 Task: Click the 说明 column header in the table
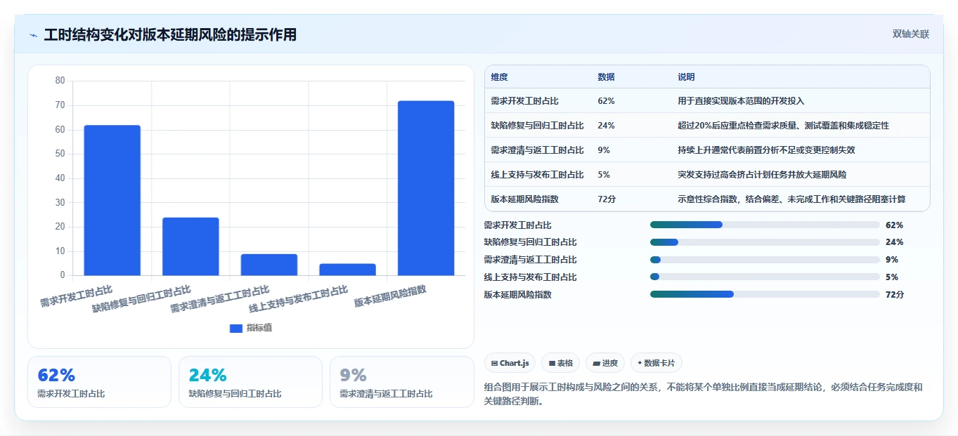[x=687, y=77]
